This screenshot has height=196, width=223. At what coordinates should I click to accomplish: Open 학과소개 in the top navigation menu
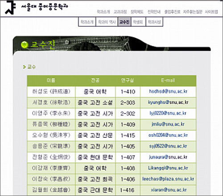[103, 12]
